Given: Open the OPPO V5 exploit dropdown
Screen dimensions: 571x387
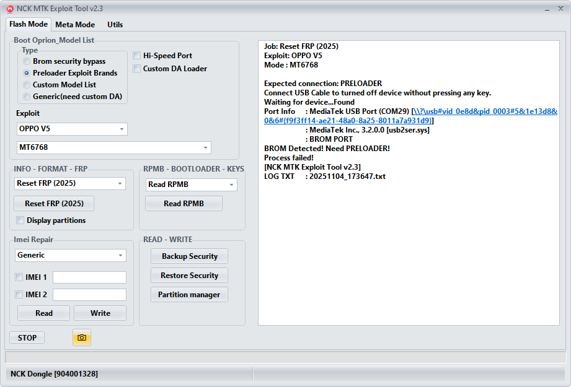Looking at the screenshot, I should click(x=72, y=129).
